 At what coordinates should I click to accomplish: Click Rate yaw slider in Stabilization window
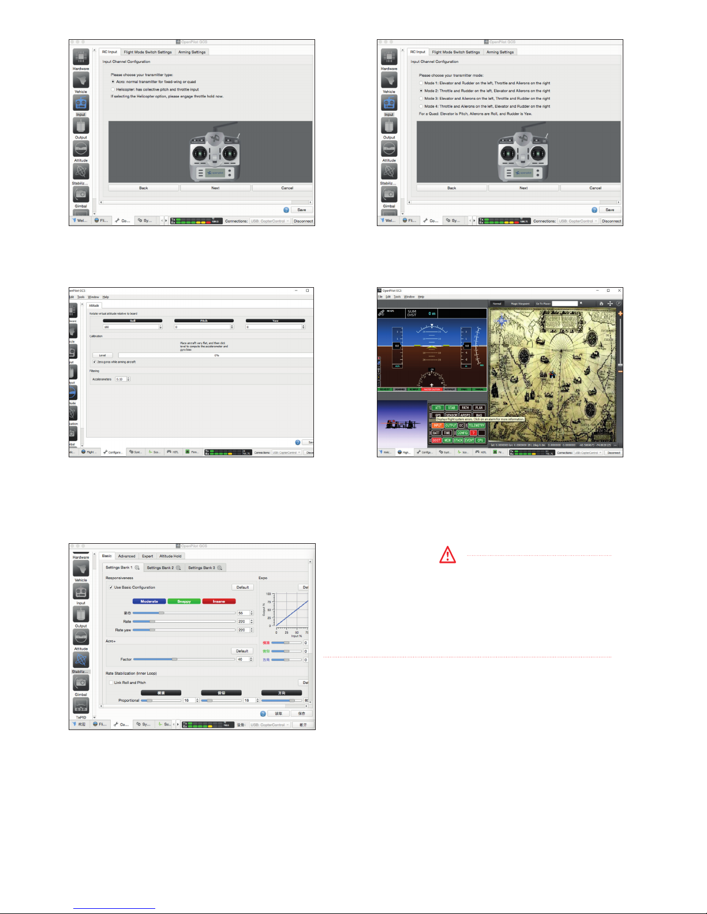[184, 630]
